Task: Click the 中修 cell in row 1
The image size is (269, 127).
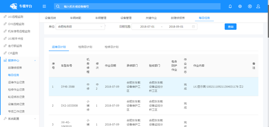Action: [x=88, y=87]
